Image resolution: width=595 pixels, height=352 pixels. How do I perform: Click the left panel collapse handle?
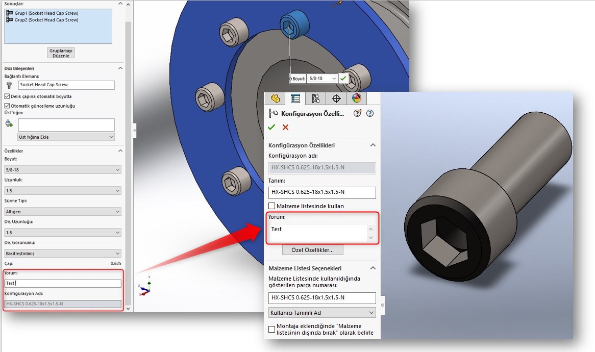point(134,130)
